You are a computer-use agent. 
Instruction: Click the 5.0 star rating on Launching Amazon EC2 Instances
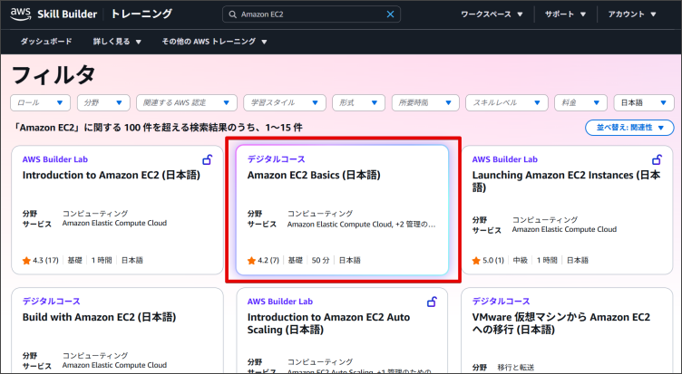[488, 261]
